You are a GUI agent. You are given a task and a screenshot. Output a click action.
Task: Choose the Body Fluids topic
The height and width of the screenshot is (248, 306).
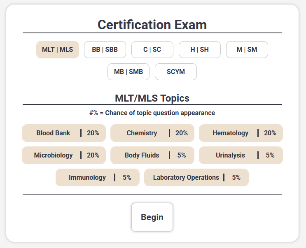pyautogui.click(x=152, y=155)
